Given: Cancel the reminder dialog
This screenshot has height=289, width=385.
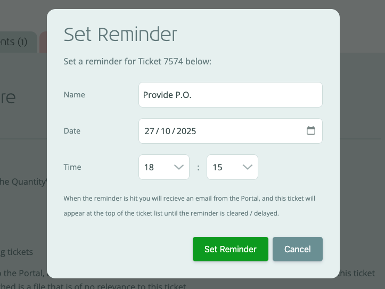Looking at the screenshot, I should (298, 249).
